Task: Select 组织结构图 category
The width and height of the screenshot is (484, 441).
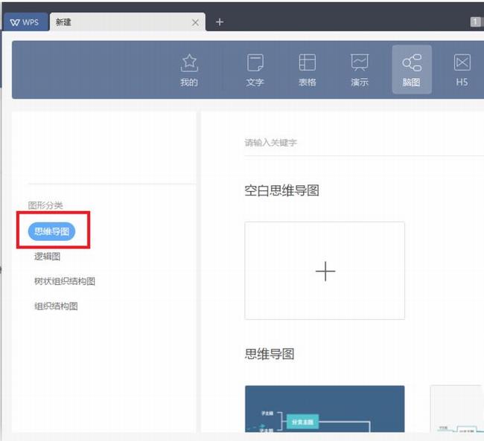Action: pos(56,306)
